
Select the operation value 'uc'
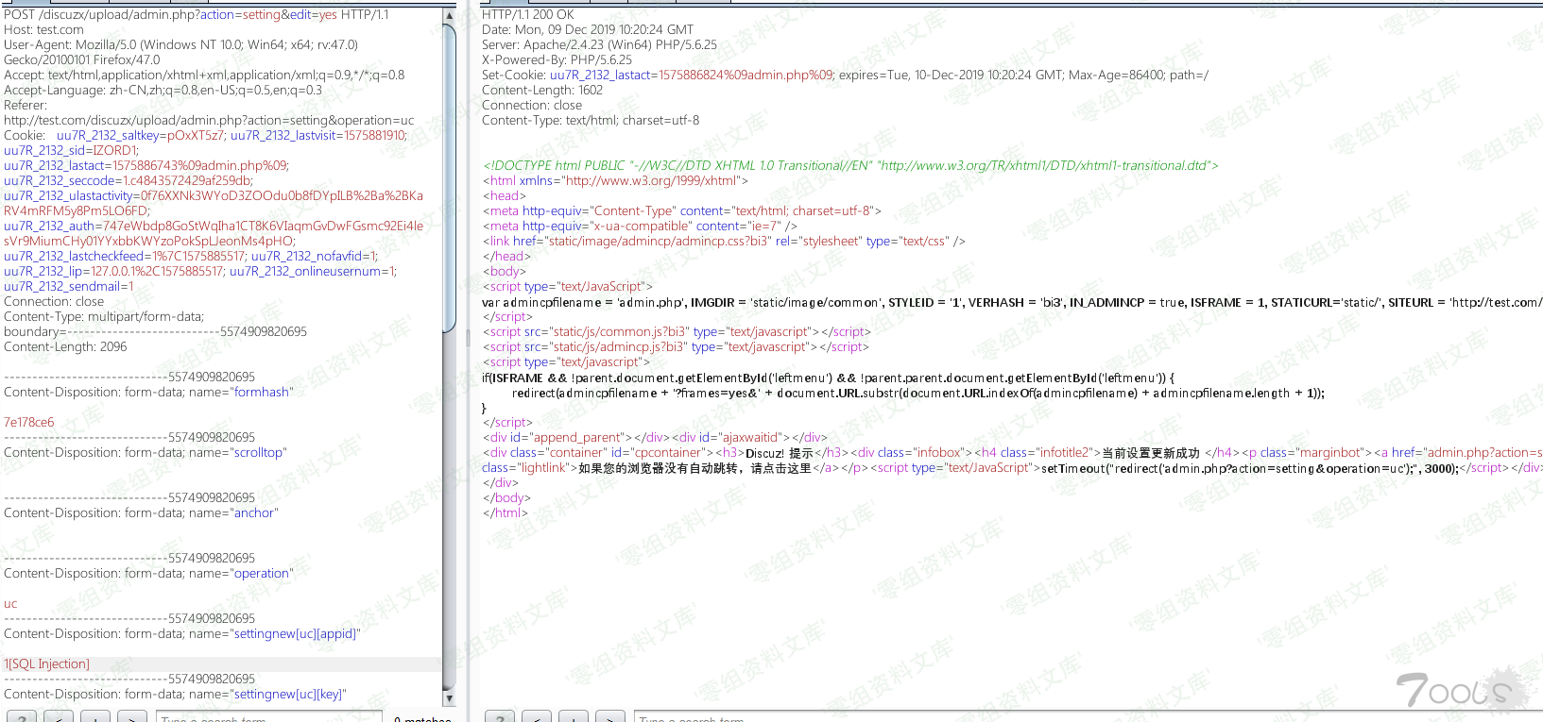[10, 603]
